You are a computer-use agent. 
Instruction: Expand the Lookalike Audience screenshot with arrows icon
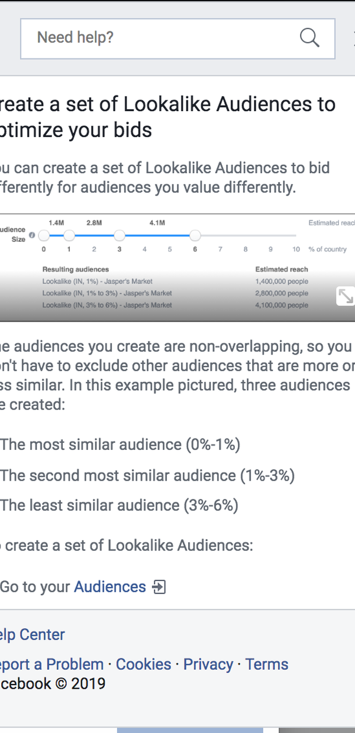pyautogui.click(x=345, y=296)
